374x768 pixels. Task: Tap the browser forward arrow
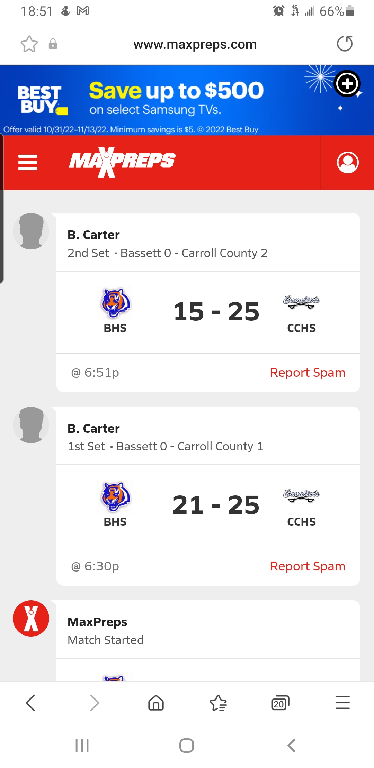pyautogui.click(x=94, y=703)
